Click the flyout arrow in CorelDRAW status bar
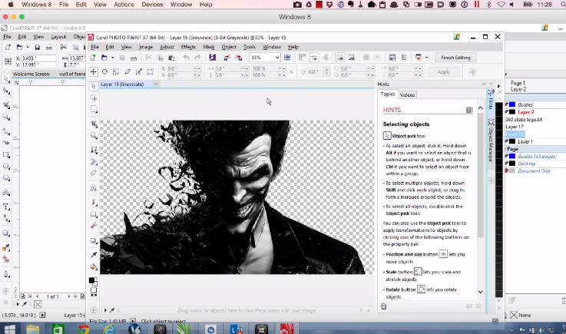566x334 pixels. pos(42,316)
